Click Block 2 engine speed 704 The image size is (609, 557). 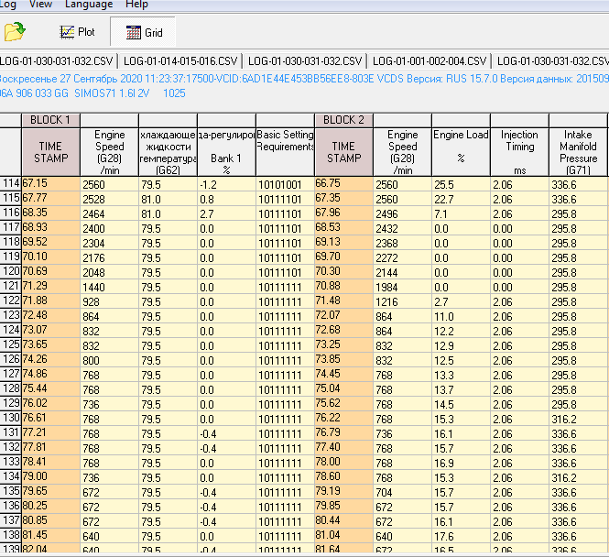pyautogui.click(x=402, y=493)
